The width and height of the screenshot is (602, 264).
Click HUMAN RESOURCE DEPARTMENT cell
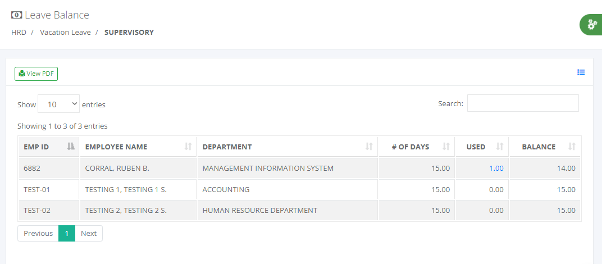287,211
